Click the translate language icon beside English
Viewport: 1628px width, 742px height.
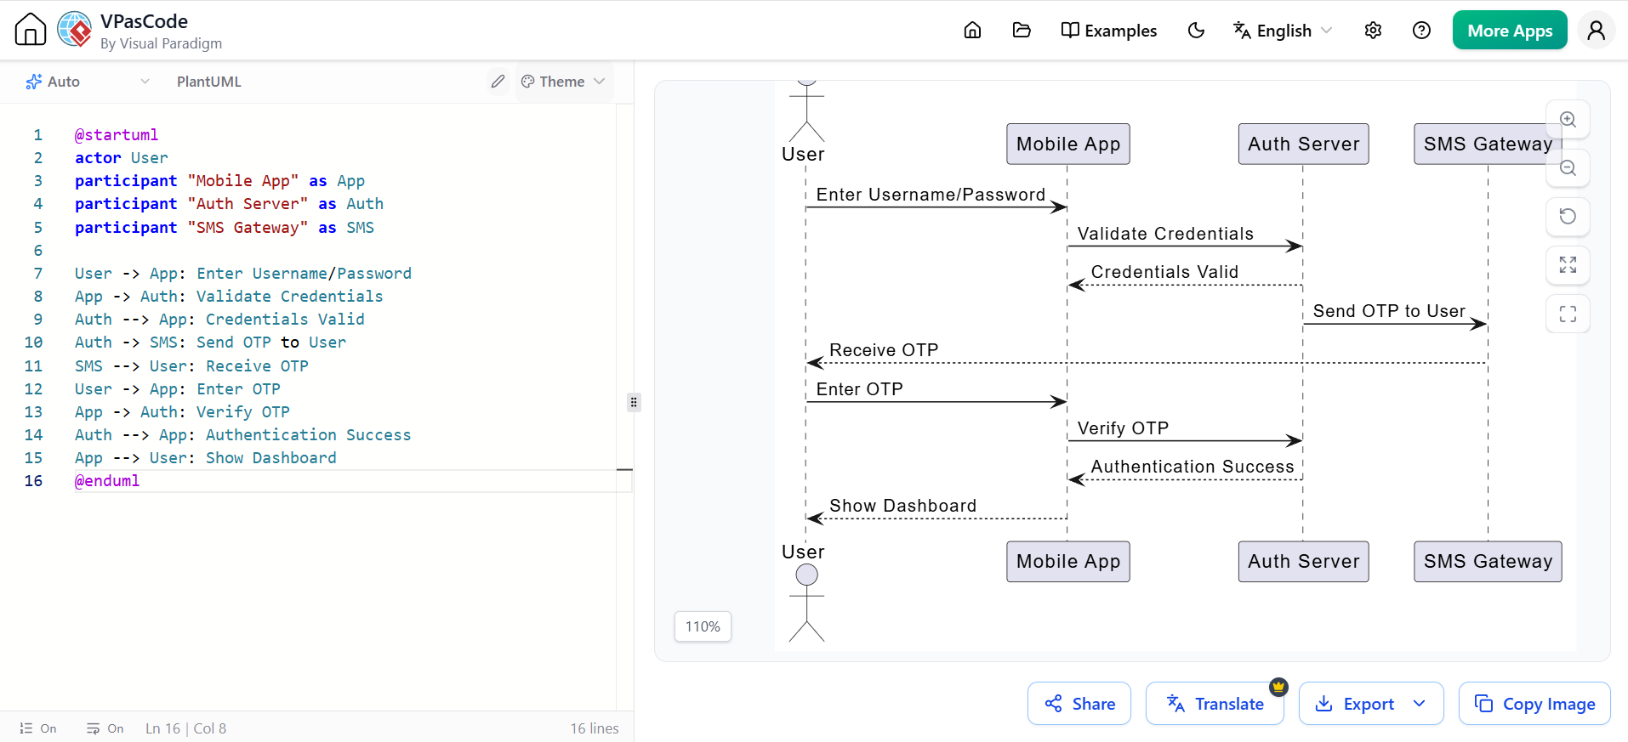coord(1242,31)
